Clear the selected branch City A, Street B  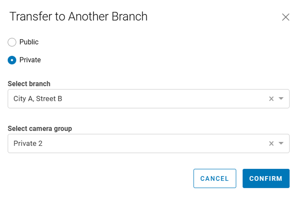(271, 98)
